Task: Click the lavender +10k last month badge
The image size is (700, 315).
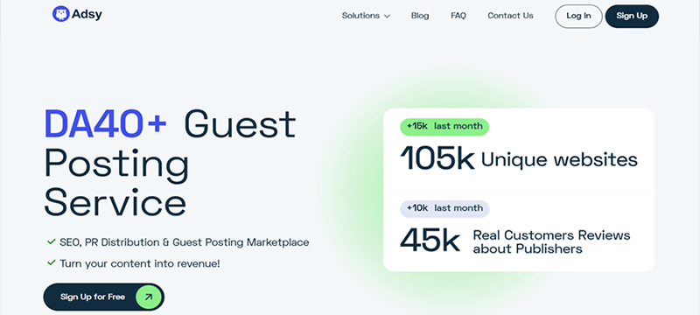Action: 444,208
